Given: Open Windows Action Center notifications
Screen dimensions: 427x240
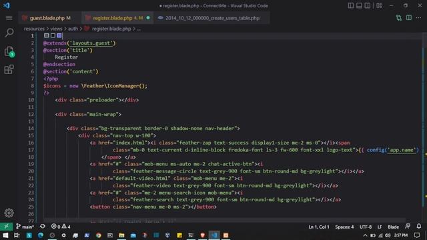Looking at the screenshot, I should (x=417, y=235).
